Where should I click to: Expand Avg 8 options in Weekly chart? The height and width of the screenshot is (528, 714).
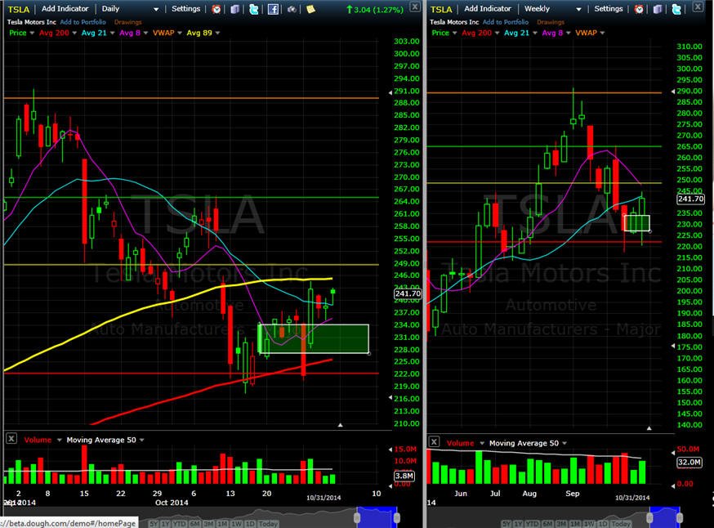point(569,33)
